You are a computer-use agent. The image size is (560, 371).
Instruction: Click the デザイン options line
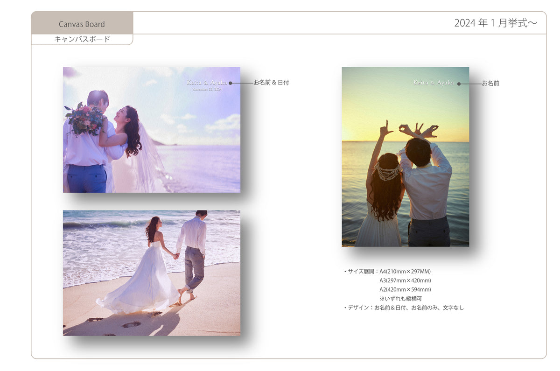[x=404, y=308]
